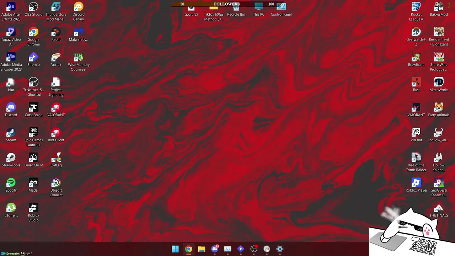Image resolution: width=455 pixels, height=256 pixels.
Task: Click the GeoGuessr Steam Edition icon
Action: (439, 187)
